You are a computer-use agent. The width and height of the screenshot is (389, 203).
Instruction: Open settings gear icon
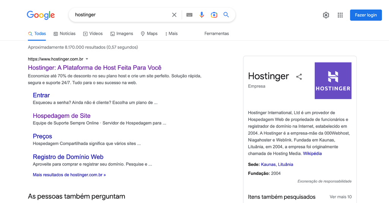tap(326, 15)
